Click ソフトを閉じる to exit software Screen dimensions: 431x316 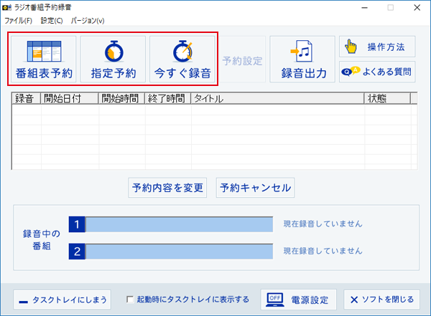[x=382, y=300]
